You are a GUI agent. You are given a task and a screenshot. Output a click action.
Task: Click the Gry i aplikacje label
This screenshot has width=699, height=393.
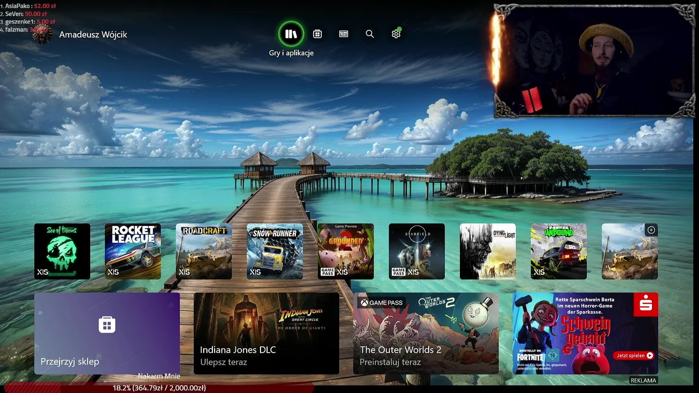pos(291,53)
